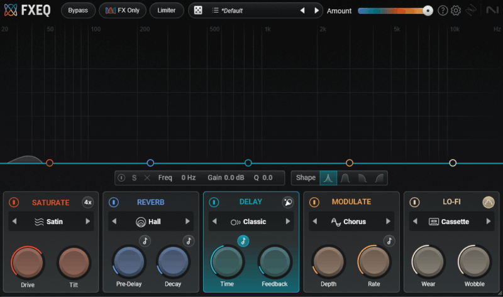Viewport: 503px width, 297px height.
Task: Toggle the Saturate module power button
Action: coord(14,202)
